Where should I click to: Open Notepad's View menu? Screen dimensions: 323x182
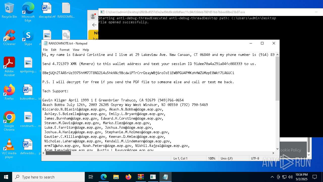coord(76,50)
